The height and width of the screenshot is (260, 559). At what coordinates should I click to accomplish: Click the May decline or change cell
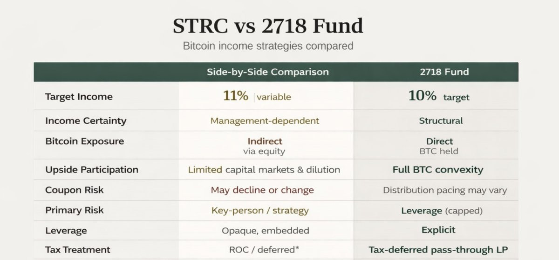[x=262, y=190]
